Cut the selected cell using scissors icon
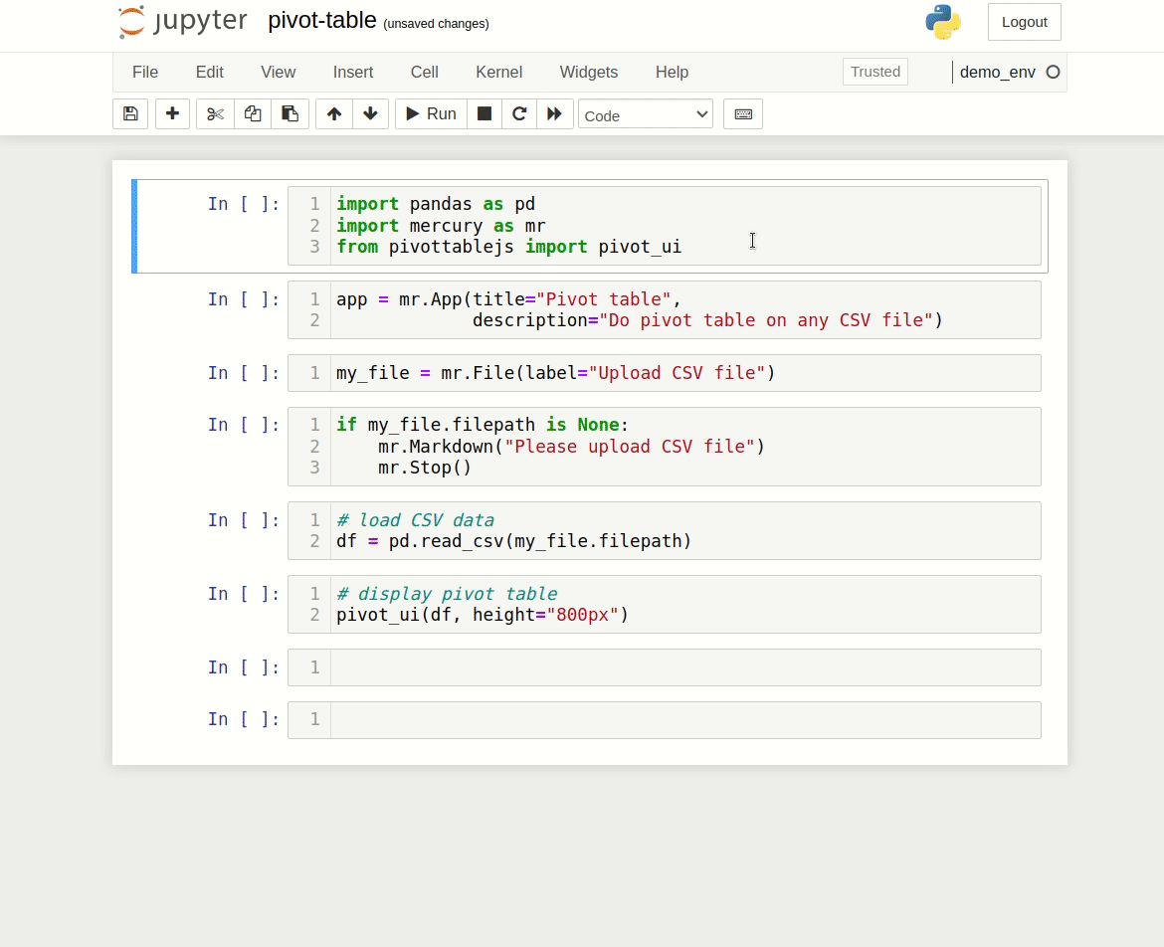The height and width of the screenshot is (947, 1164). pyautogui.click(x=215, y=113)
